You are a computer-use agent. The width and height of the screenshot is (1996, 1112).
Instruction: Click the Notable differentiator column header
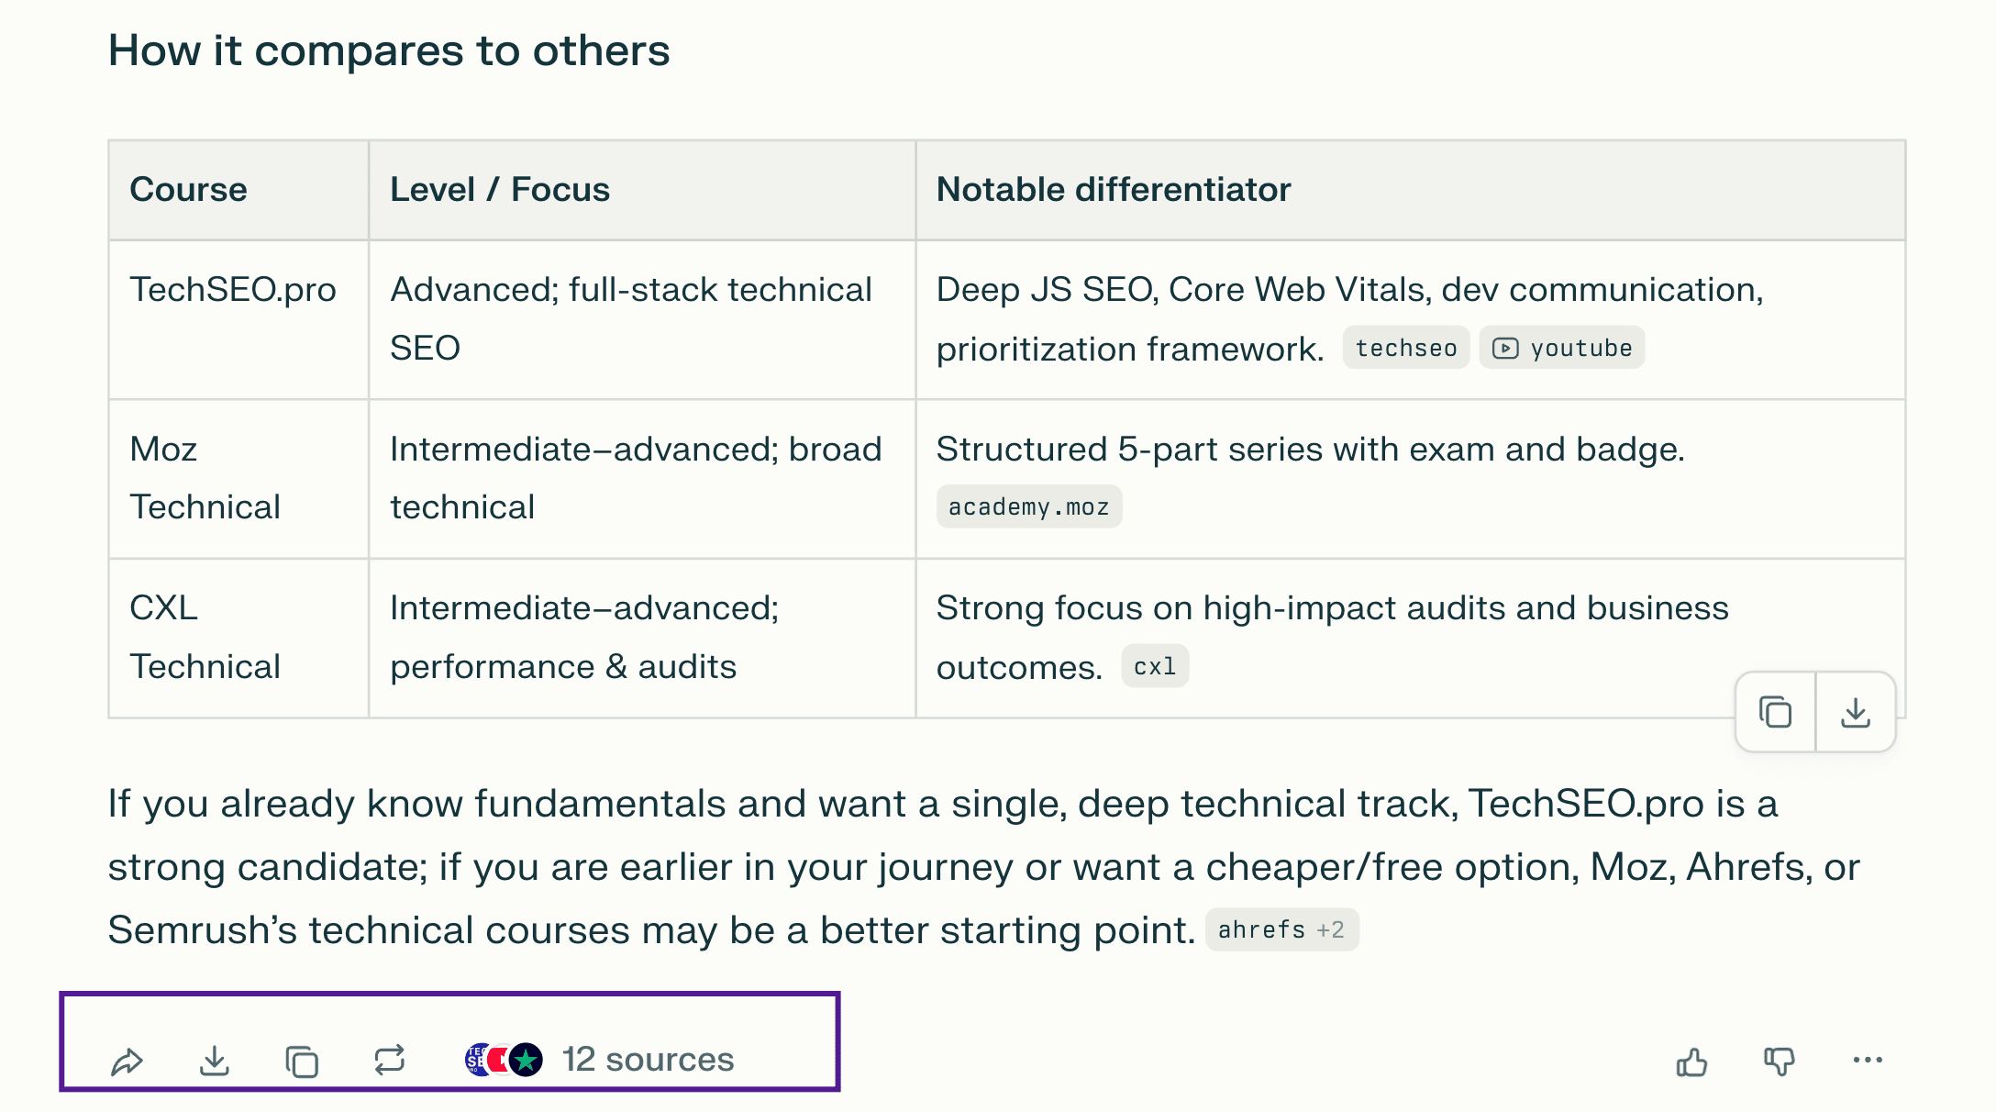pos(1114,190)
